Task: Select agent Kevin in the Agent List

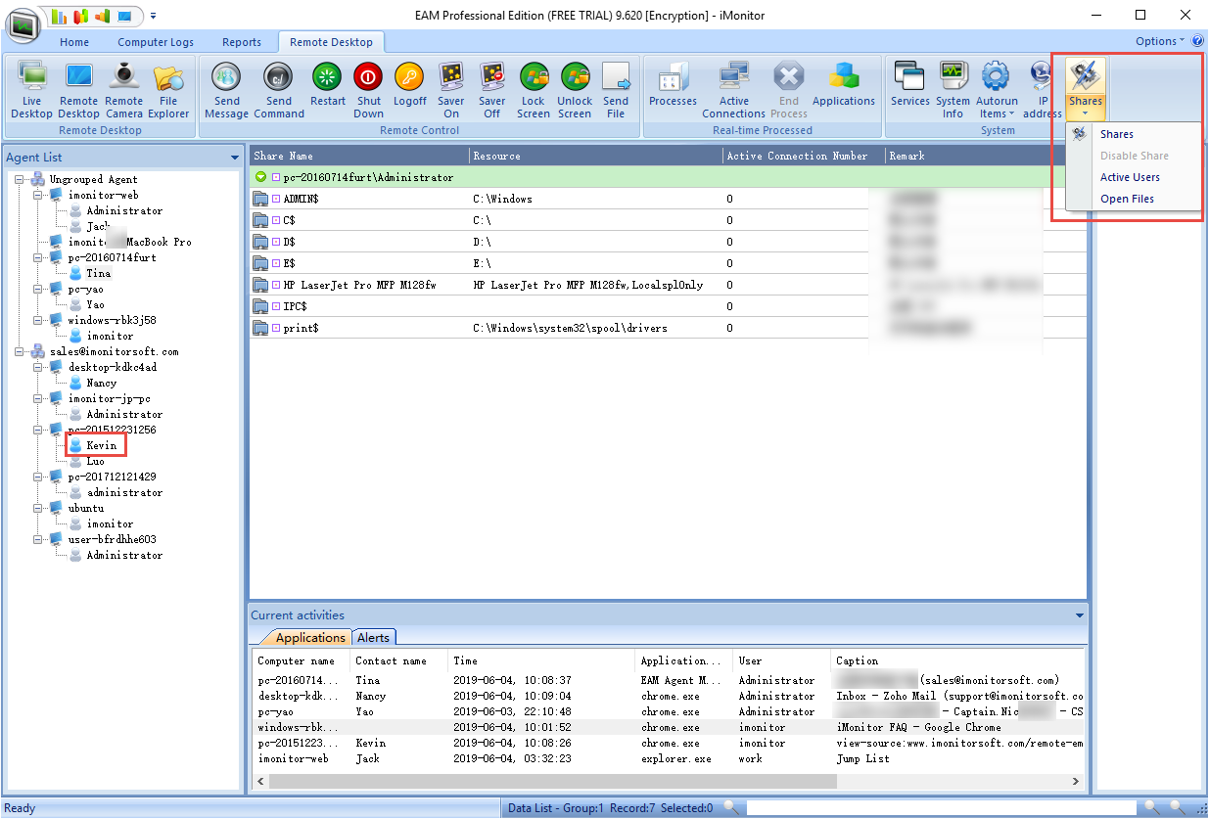Action: click(x=101, y=445)
